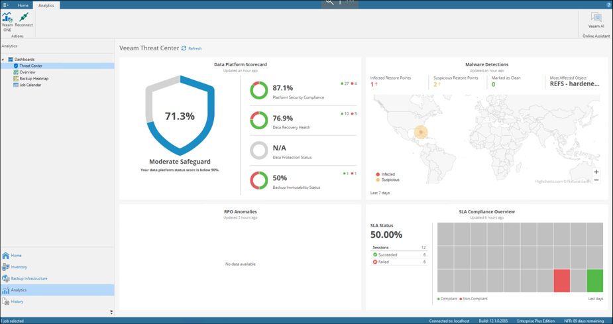This screenshot has height=324, width=613.
Task: Zoom out on the malware map
Action: pos(596,180)
